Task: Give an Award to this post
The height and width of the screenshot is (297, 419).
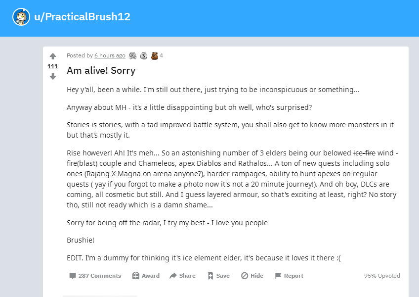Action: click(146, 276)
